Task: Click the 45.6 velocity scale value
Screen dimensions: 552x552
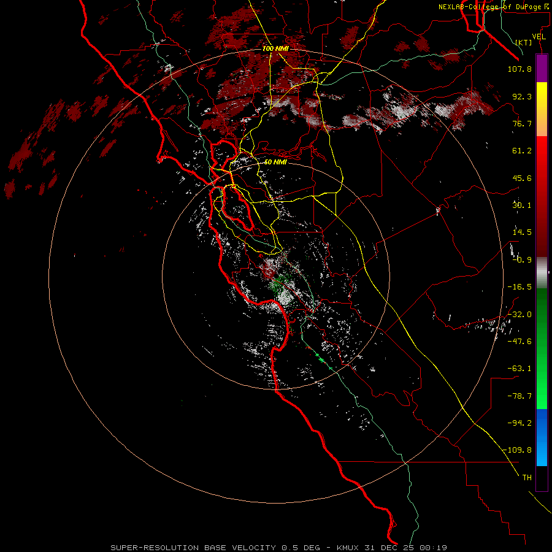Action: tap(522, 178)
